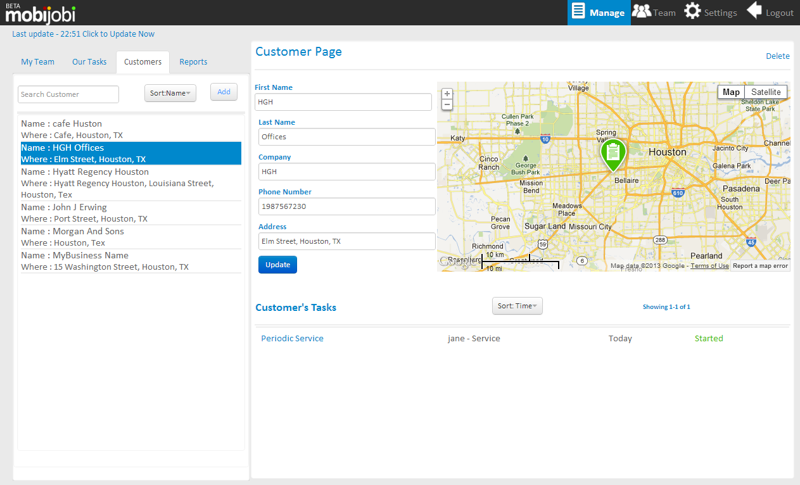Switch map to Satellite view

[x=766, y=92]
